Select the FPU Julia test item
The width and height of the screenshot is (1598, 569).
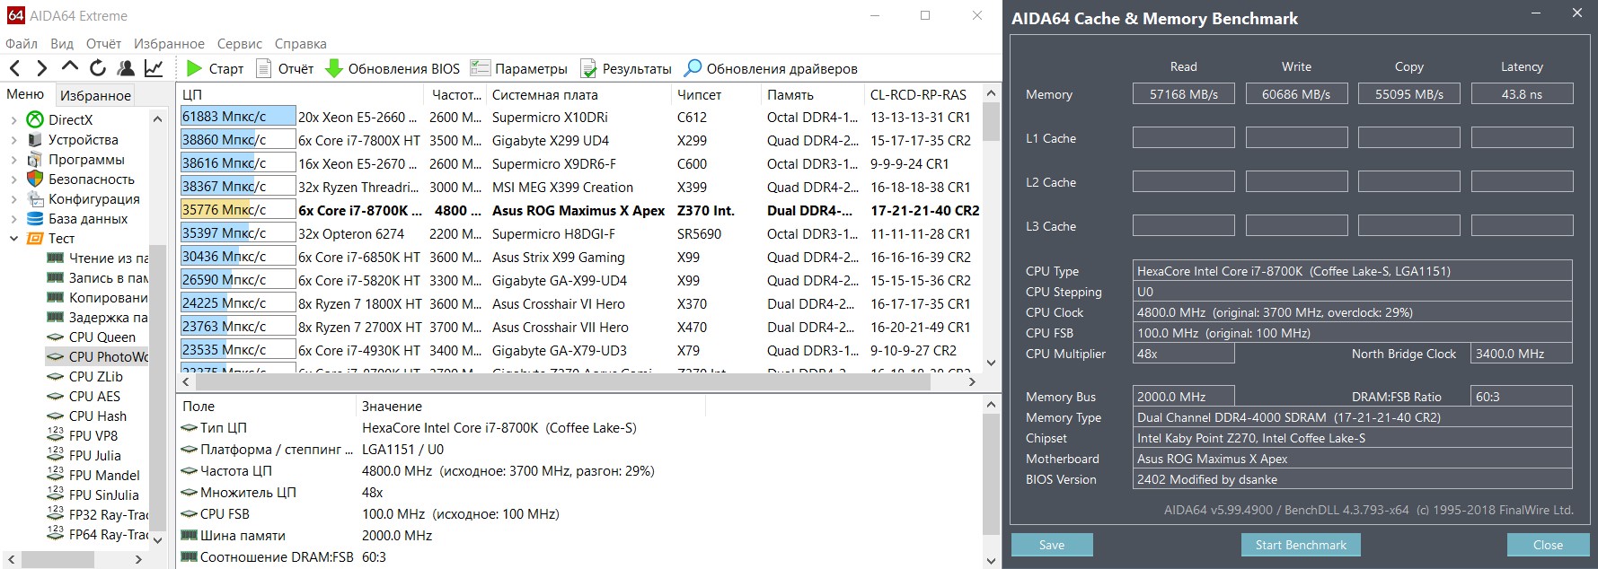(x=94, y=456)
